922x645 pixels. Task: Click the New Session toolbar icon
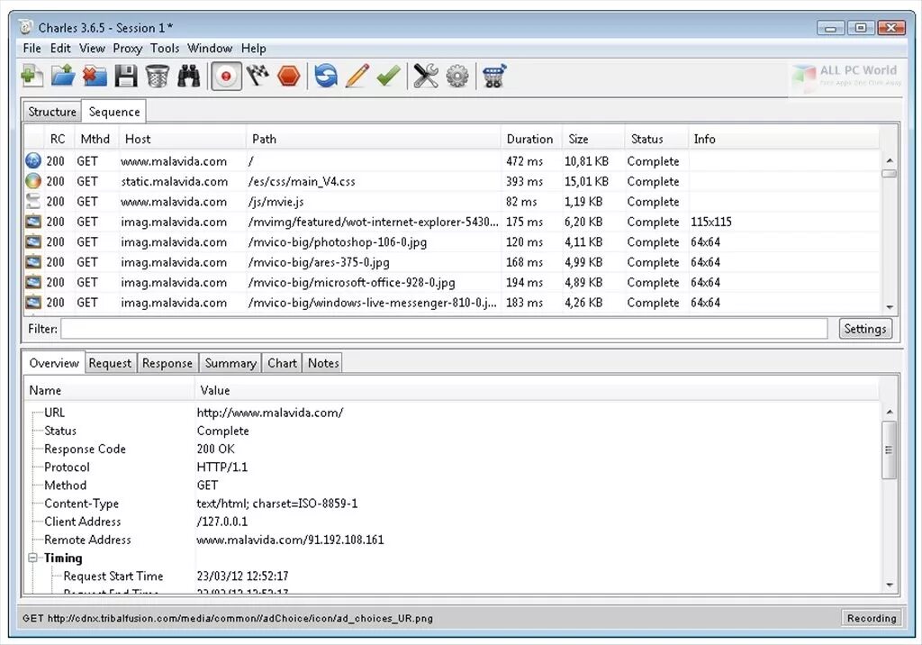pos(32,77)
